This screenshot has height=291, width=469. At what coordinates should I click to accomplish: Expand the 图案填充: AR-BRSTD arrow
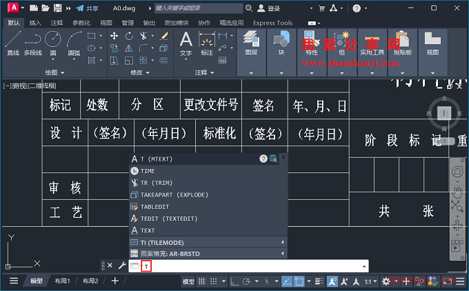[x=282, y=254]
